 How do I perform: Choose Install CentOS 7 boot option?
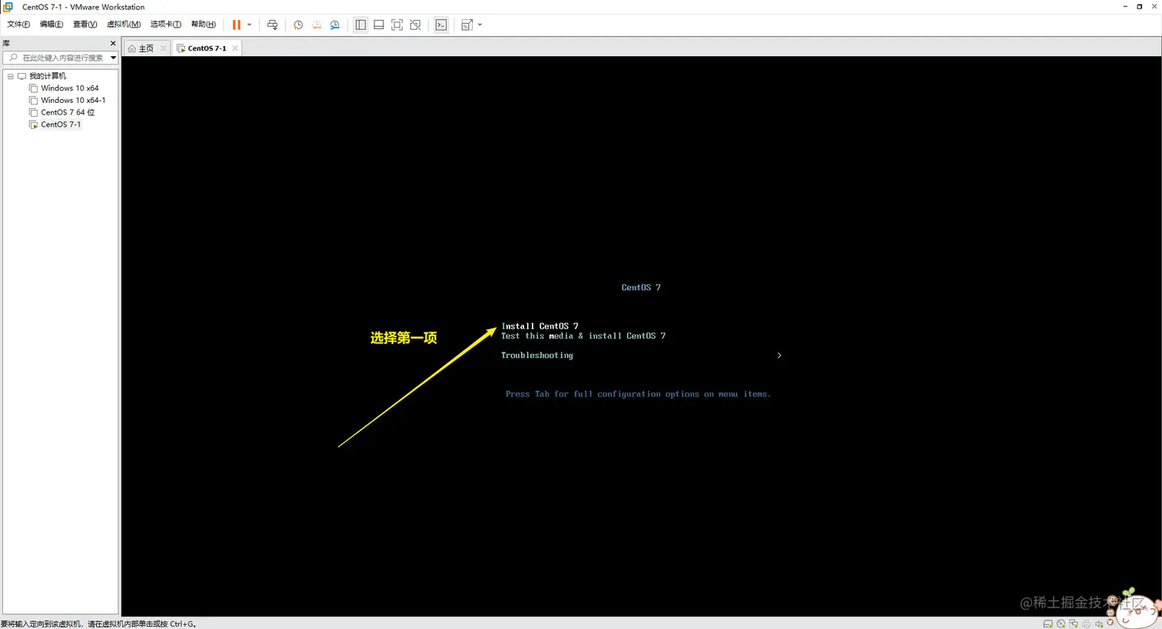click(539, 326)
